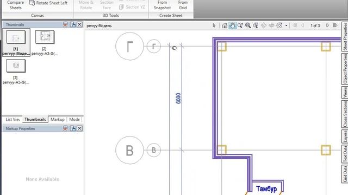Click Rotate Sheet Left
Image resolution: width=348 pixels, height=195 pixels.
point(48,3)
